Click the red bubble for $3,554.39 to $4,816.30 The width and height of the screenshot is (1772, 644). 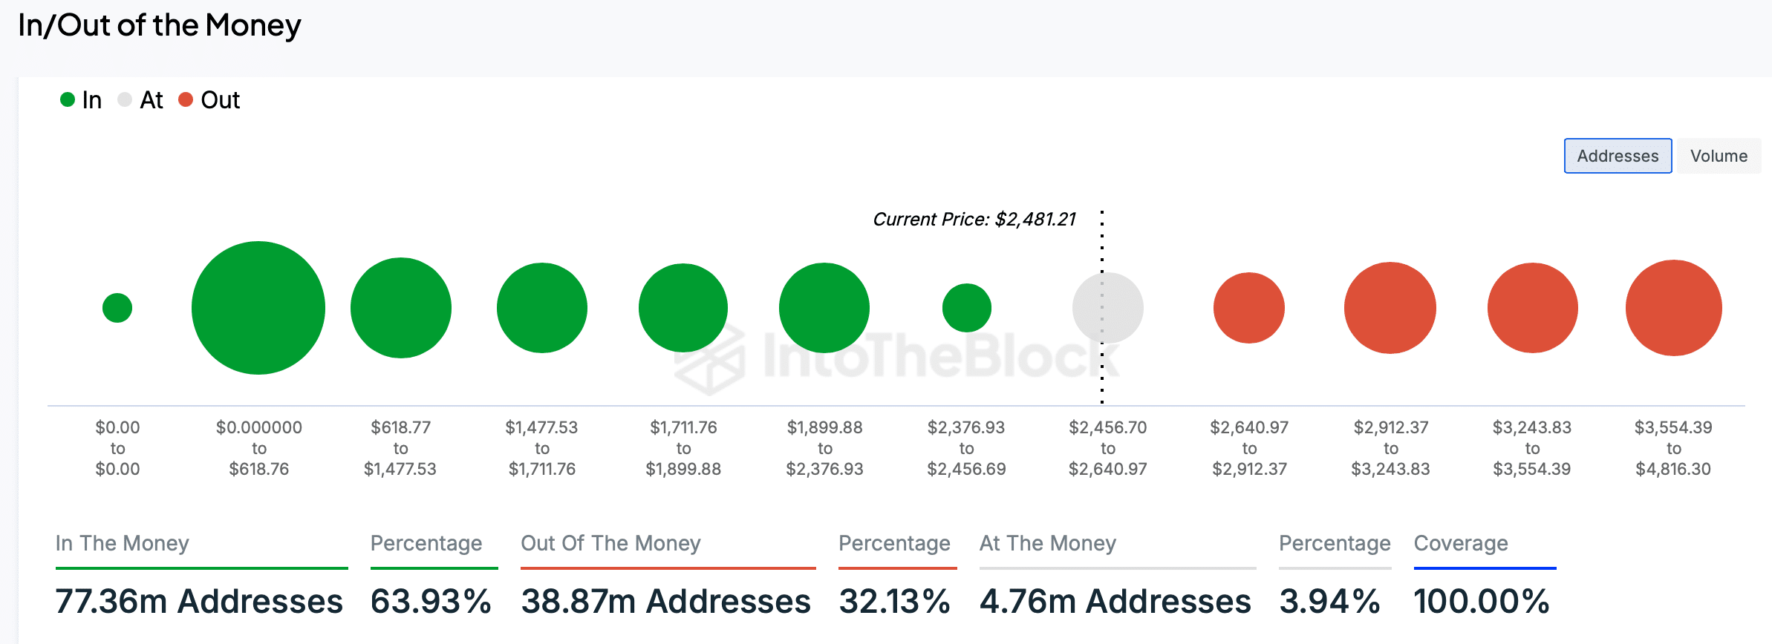[1674, 308]
